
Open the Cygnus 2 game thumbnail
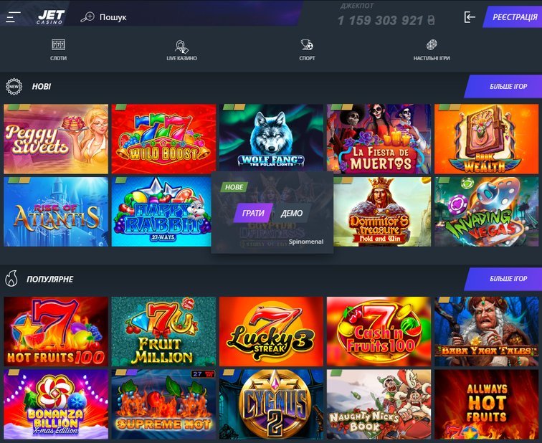(x=271, y=404)
